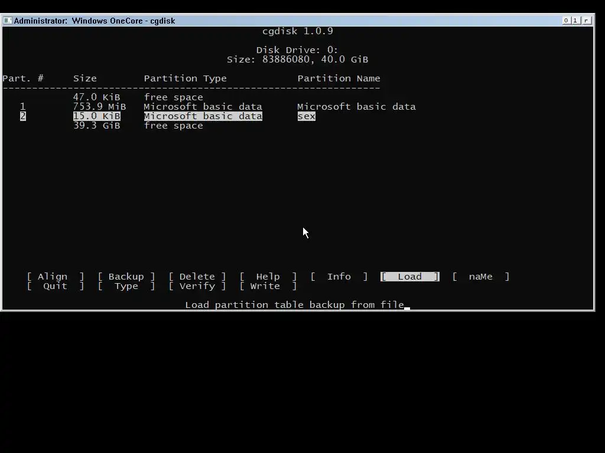
Task: Open the Help option
Action: click(x=268, y=277)
